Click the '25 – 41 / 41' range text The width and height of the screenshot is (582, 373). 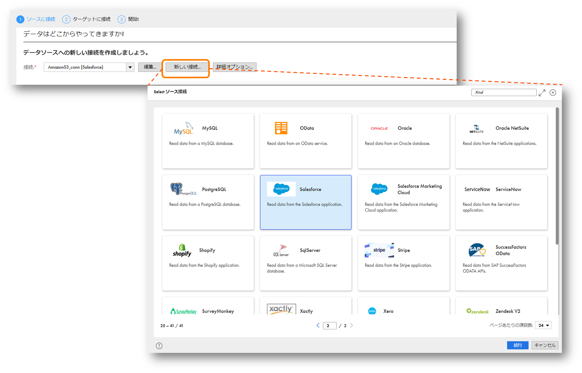172,326
